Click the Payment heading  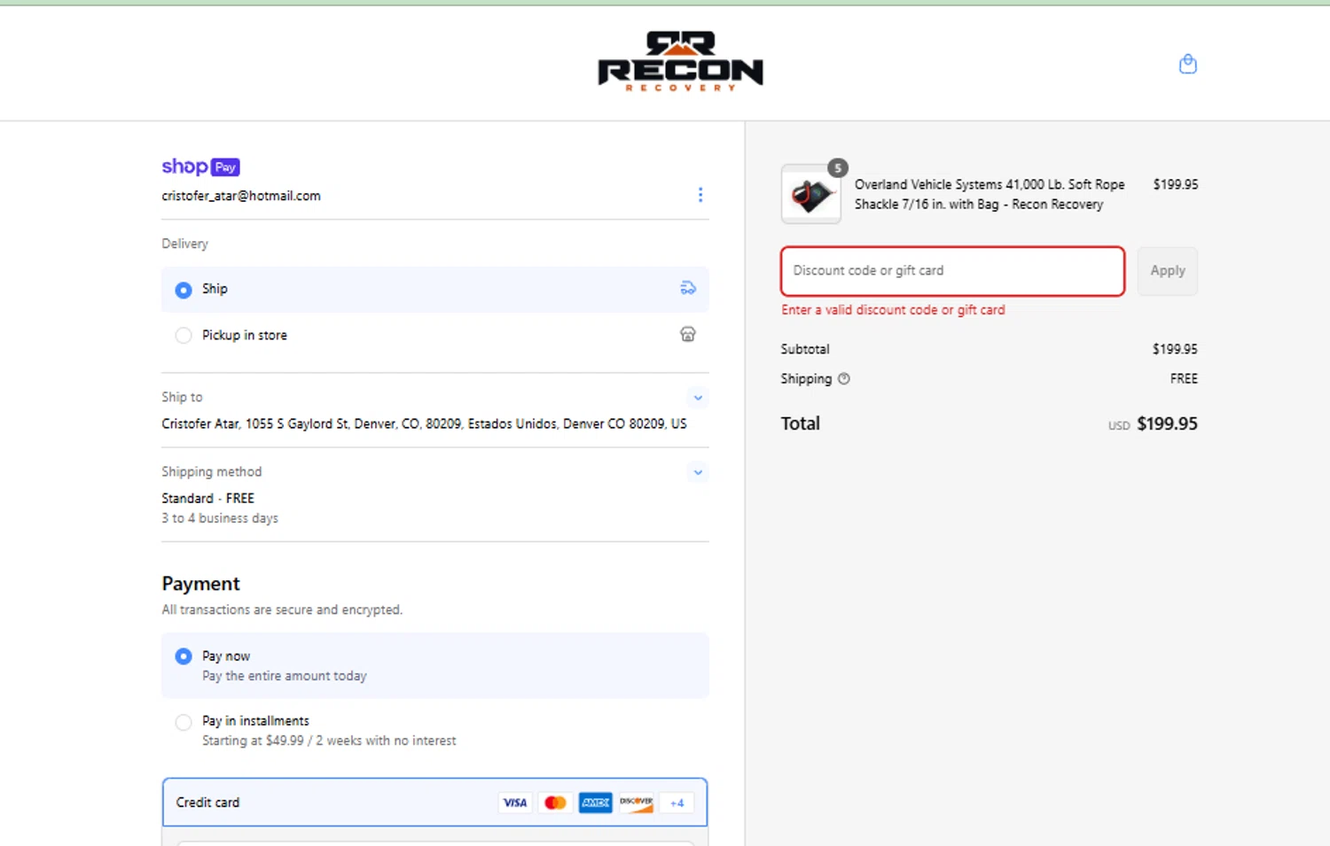pos(200,584)
